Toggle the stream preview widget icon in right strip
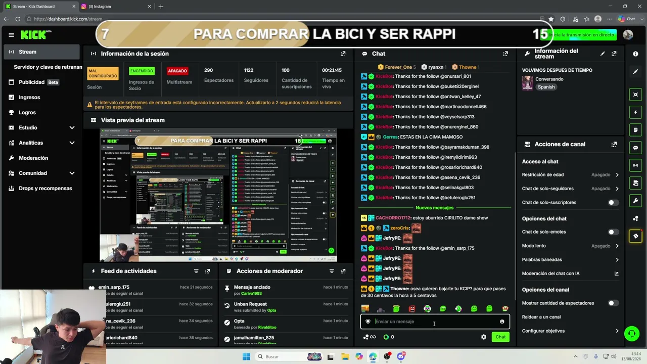Image resolution: width=647 pixels, height=364 pixels. click(x=635, y=95)
